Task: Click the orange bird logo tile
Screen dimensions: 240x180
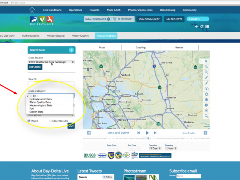Action: (50, 19)
